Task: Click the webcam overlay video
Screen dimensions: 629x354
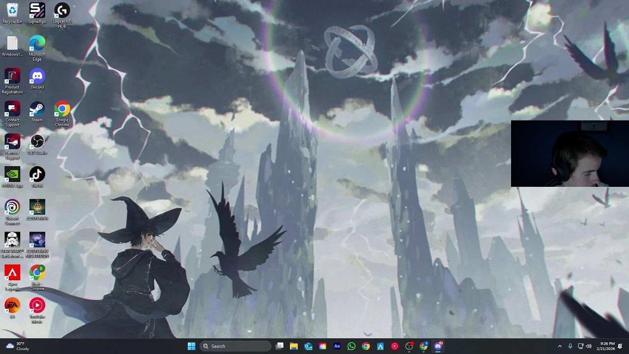Action: tap(570, 154)
